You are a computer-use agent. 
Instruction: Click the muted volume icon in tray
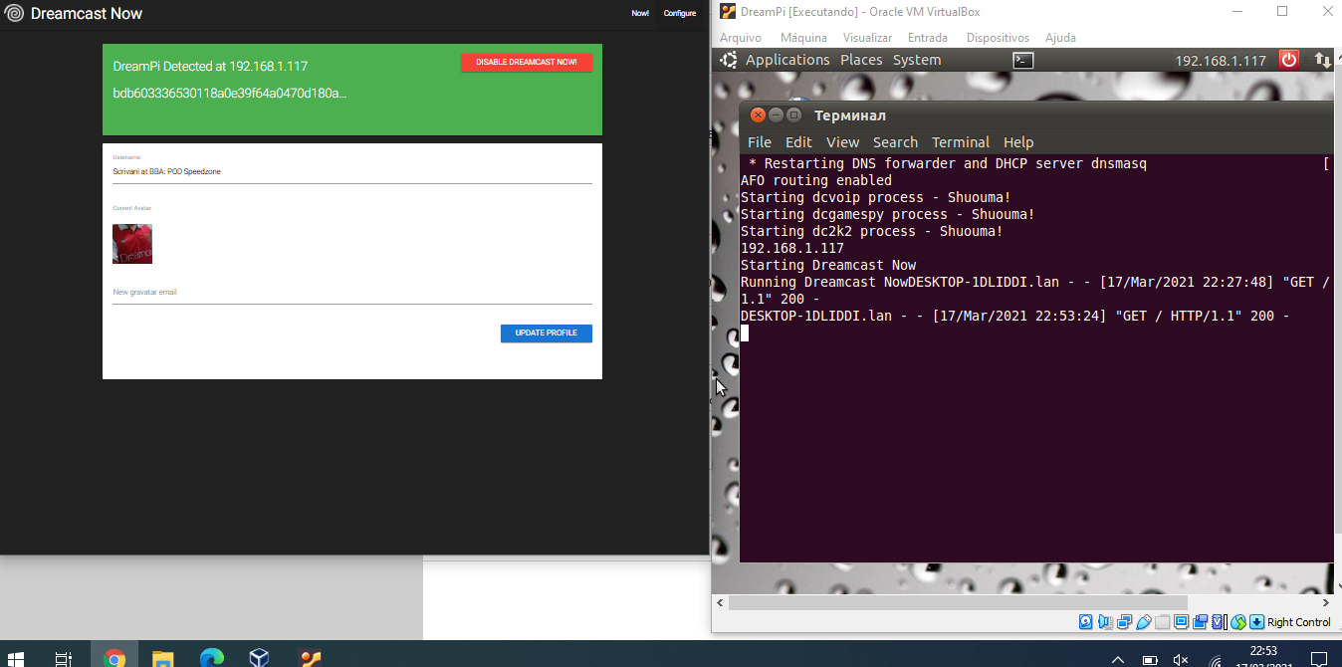pos(1182,660)
